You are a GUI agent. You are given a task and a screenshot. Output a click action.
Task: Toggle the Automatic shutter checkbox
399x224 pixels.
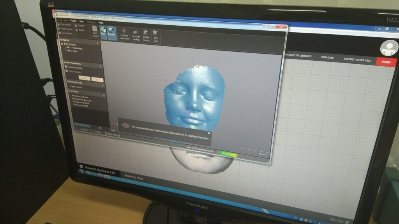(66, 67)
